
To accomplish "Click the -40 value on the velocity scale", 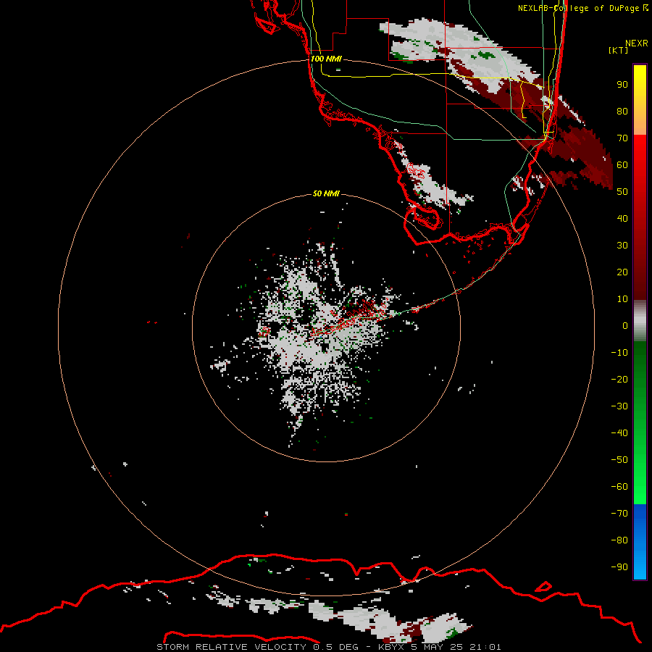I will pos(619,433).
